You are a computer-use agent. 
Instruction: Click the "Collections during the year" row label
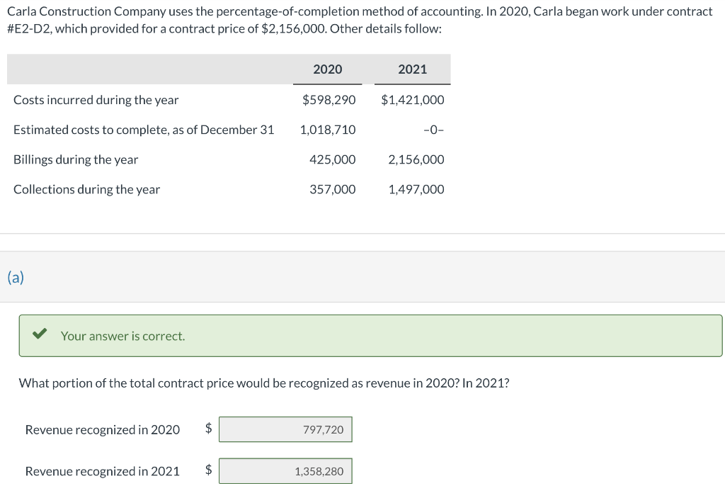tap(86, 189)
